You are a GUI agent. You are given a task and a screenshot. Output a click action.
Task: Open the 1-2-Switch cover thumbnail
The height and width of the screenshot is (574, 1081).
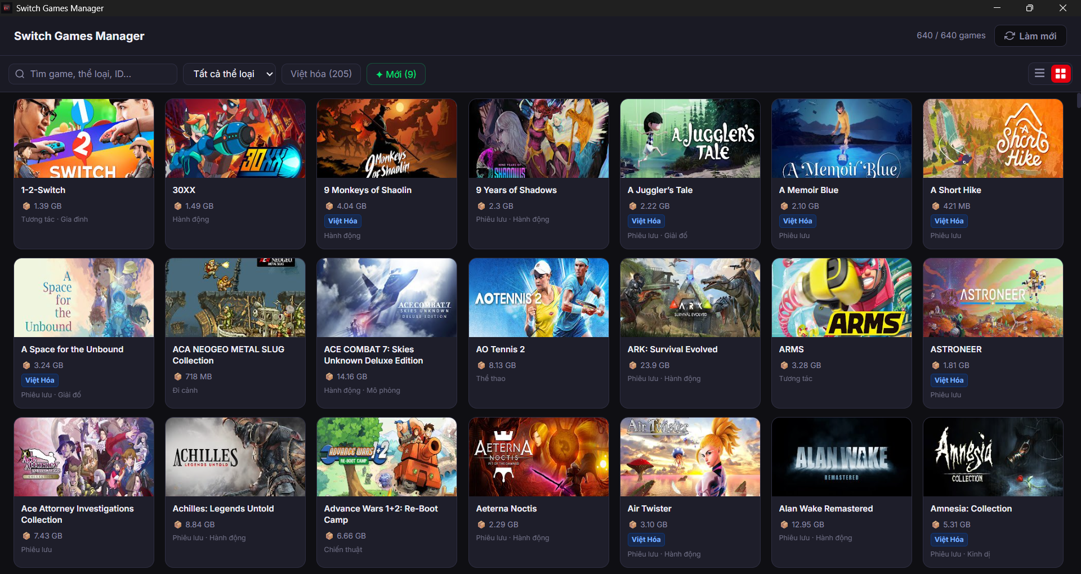pyautogui.click(x=84, y=138)
